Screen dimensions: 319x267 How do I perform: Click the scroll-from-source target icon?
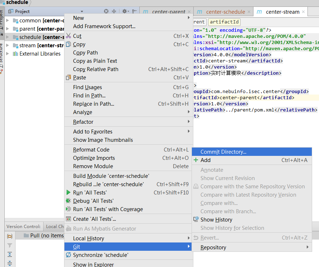pos(106,11)
